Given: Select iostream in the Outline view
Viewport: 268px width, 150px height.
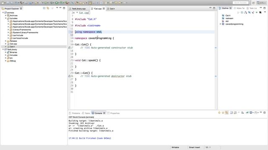Looking at the screenshot, I should click(x=229, y=18).
